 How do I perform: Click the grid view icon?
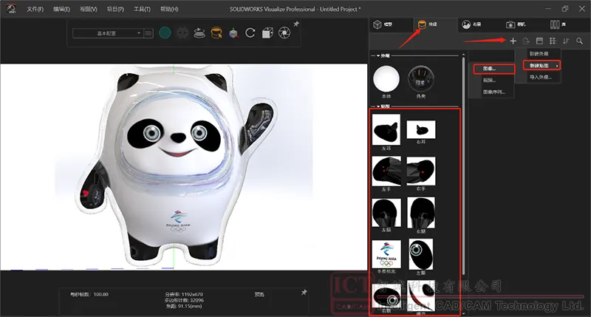tap(553, 41)
